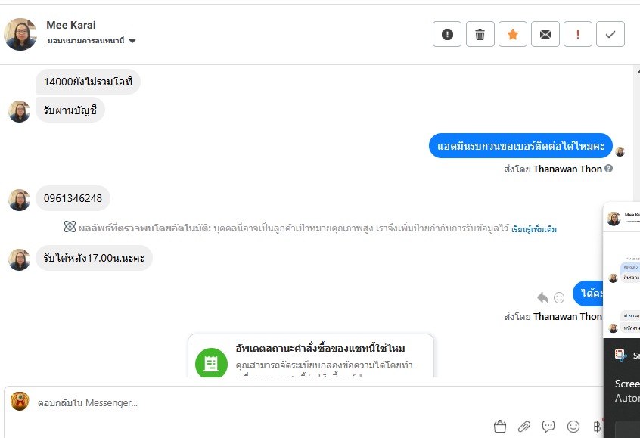Open saved replies speech bubble icon
Image resolution: width=640 pixels, height=438 pixels.
tap(548, 427)
